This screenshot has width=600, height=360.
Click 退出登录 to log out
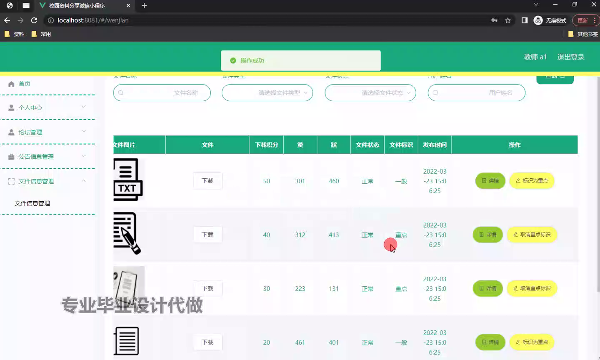click(571, 57)
